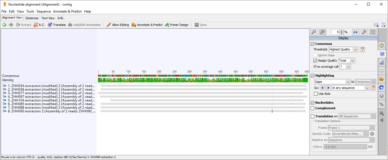Open the 'in any sequence' dropdown
The image size is (388, 160).
350,88
